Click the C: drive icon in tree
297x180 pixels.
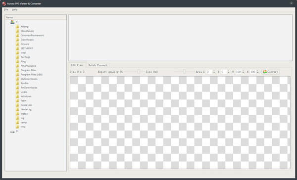coord(12,22)
